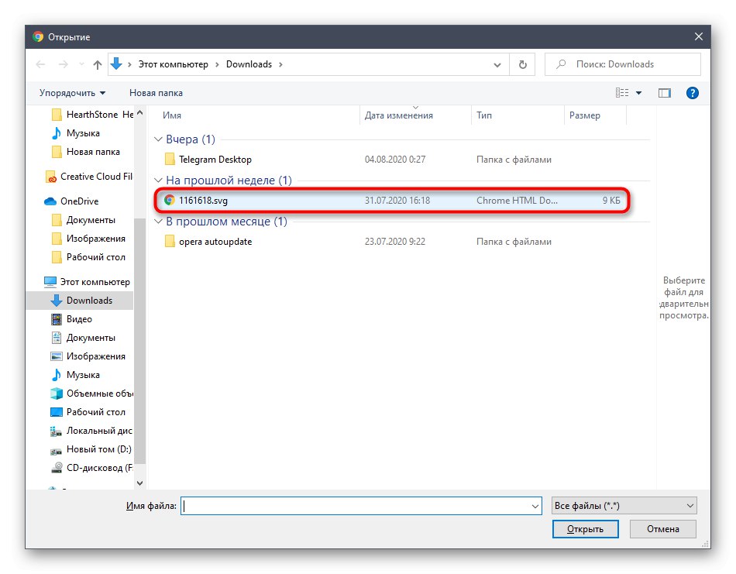Screen dimensions: 736x574
Task: Click Этот компьютер in address bar
Action: point(174,64)
